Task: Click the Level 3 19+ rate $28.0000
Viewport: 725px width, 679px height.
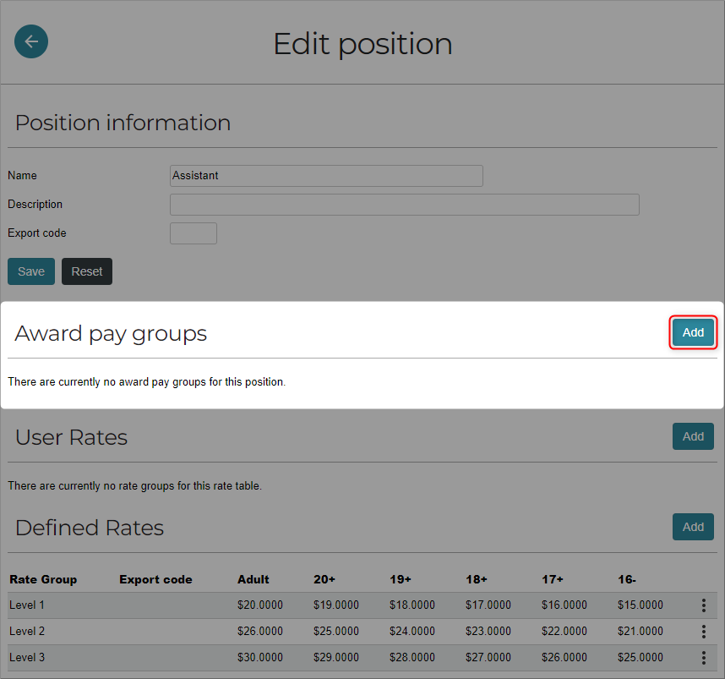Action: 412,657
